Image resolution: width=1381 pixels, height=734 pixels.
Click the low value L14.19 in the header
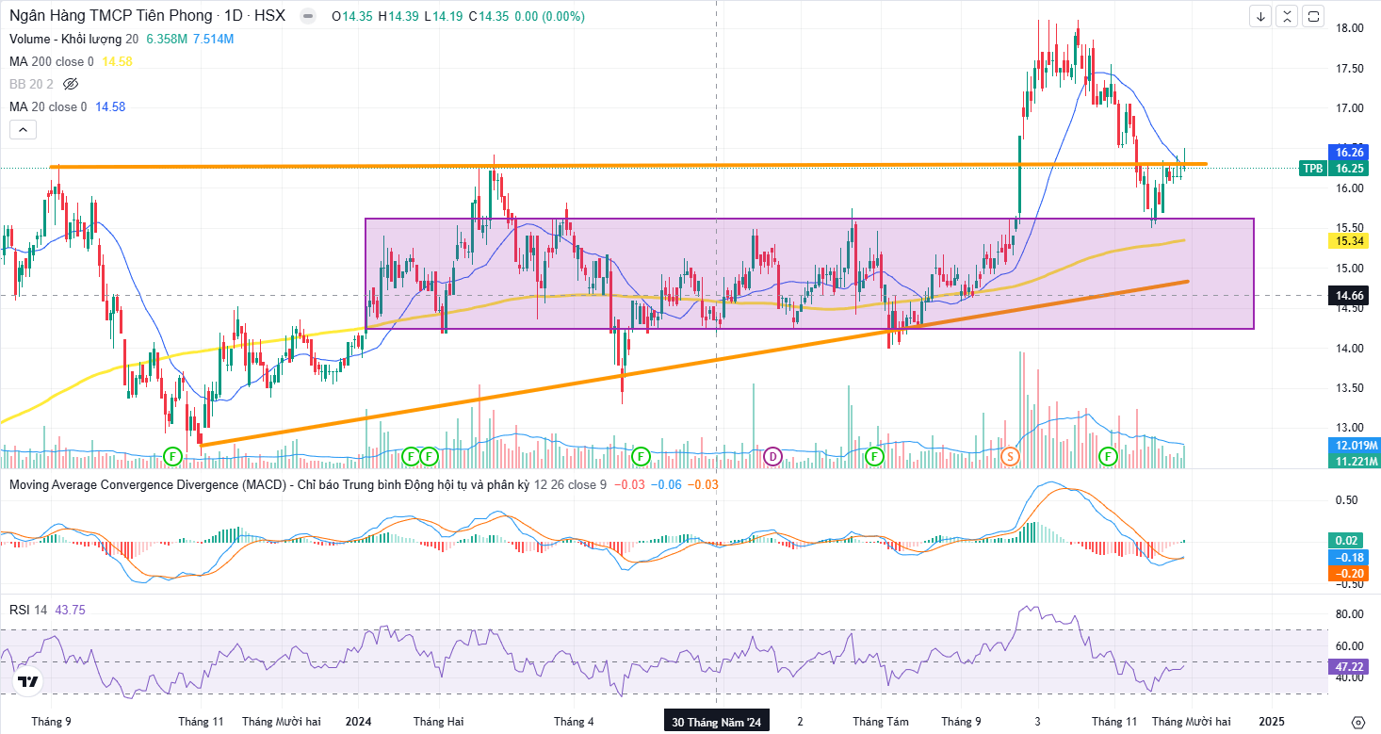coord(444,16)
